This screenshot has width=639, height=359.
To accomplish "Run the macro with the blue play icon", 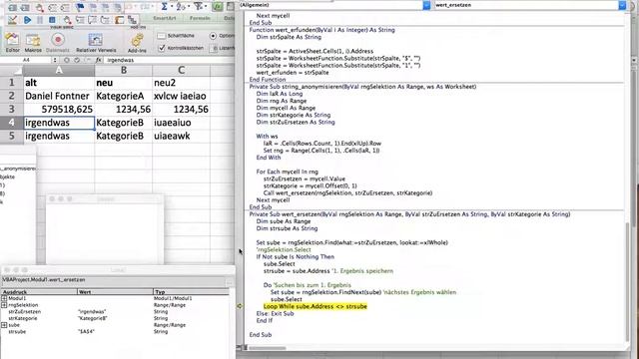I will (x=27, y=20).
